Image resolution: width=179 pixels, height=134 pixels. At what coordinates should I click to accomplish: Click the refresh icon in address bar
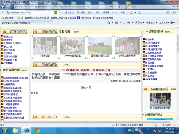click(x=119, y=7)
